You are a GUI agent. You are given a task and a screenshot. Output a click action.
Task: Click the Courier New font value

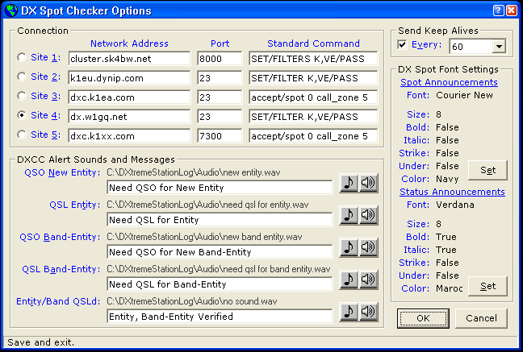(464, 95)
